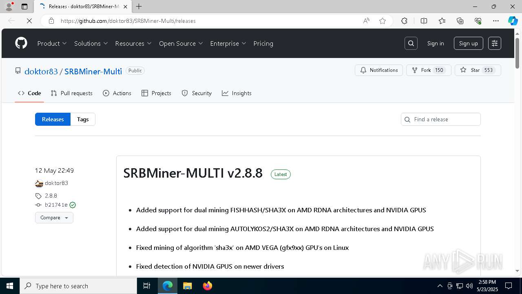The width and height of the screenshot is (522, 294).
Task: Open the Edge profile avatar
Action: click(x=9, y=7)
